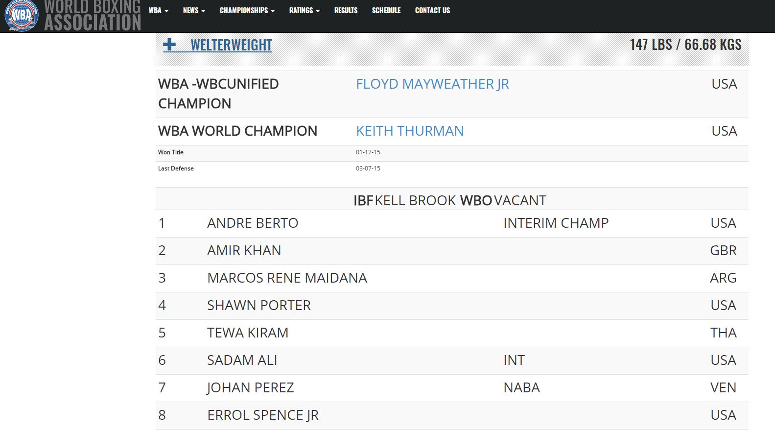Select the Amir Khan ranking row
The image size is (775, 432).
pyautogui.click(x=452, y=251)
